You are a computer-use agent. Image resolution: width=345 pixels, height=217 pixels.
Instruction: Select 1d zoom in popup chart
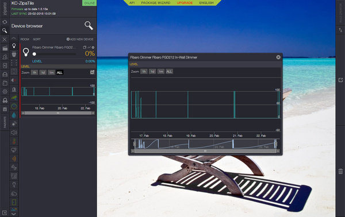click(x=152, y=72)
